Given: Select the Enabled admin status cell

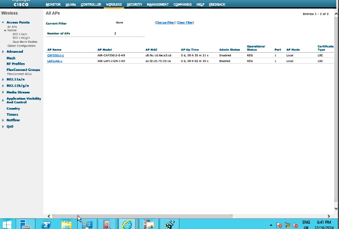Looking at the screenshot, I should tap(225, 61).
